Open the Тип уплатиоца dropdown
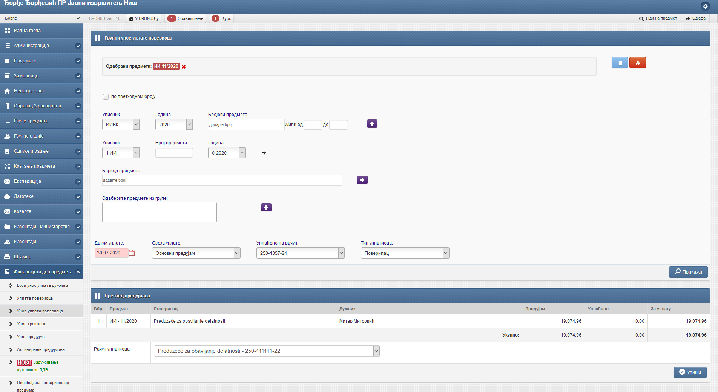Image resolution: width=718 pixels, height=392 pixels. (405, 253)
